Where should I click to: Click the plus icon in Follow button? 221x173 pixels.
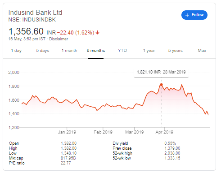click(x=187, y=15)
